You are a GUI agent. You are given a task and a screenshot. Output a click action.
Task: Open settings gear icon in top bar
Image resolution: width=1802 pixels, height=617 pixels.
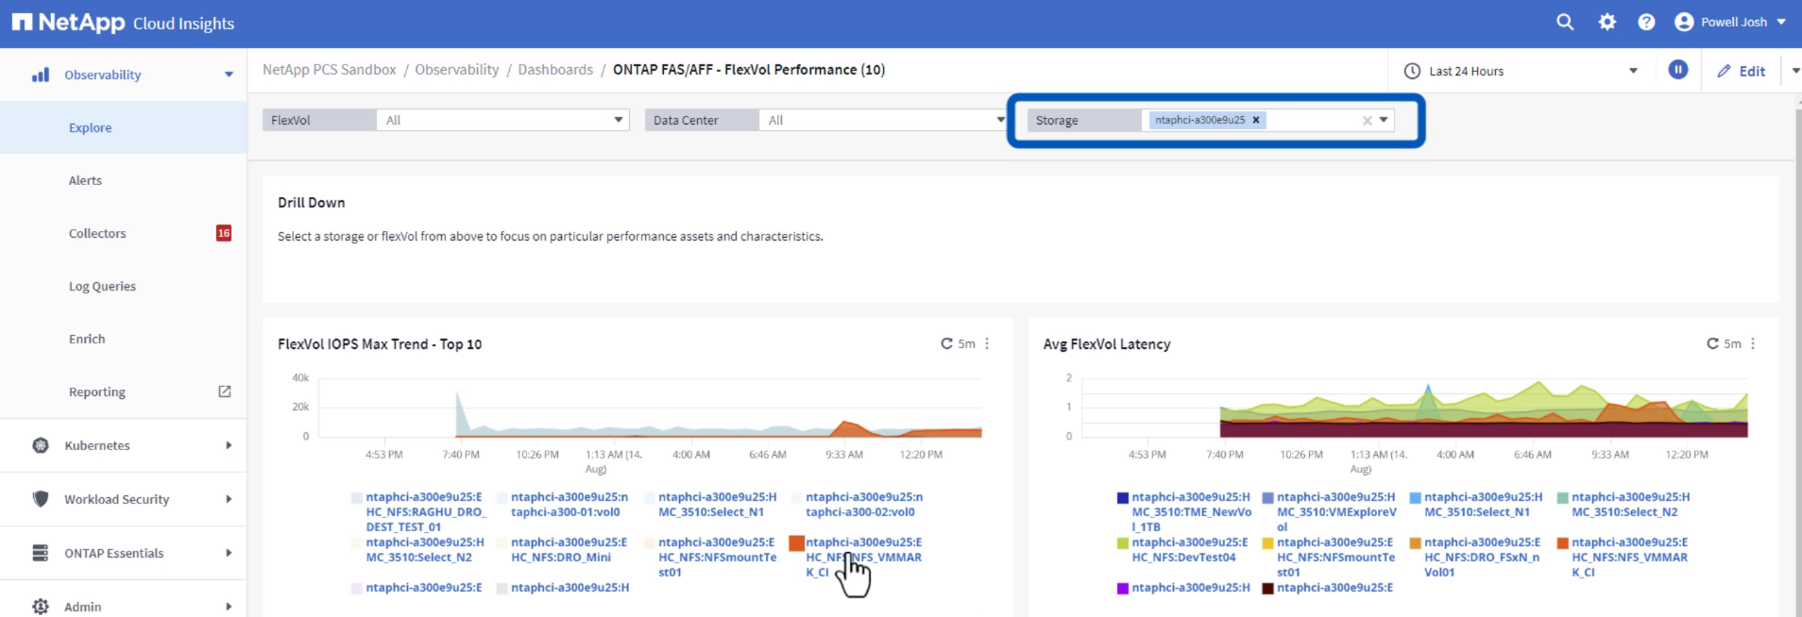(x=1606, y=22)
